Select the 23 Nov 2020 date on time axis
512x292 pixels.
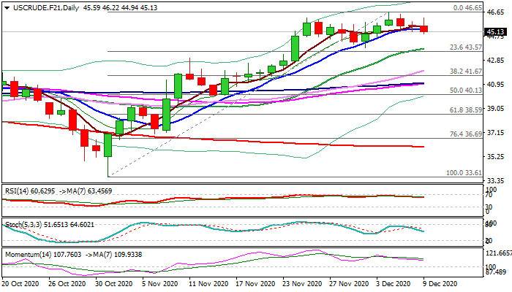click(x=301, y=284)
